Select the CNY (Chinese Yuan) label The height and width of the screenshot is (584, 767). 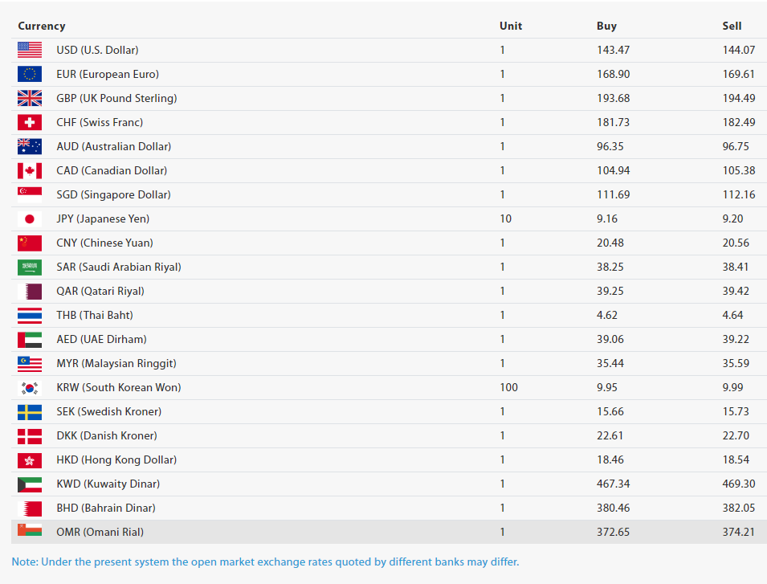coord(104,243)
